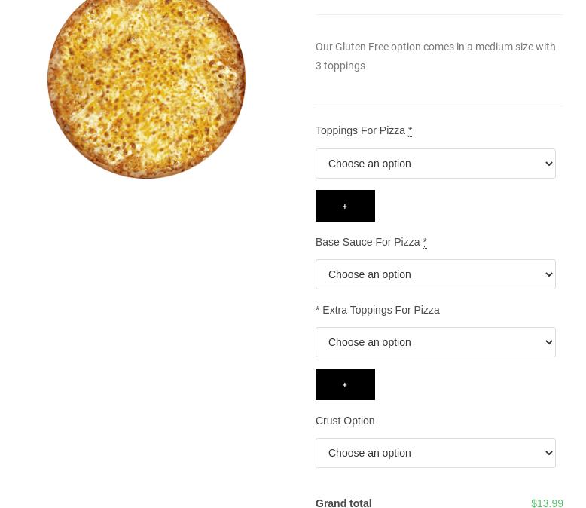
Task: Click the Grand total label
Action: click(343, 503)
